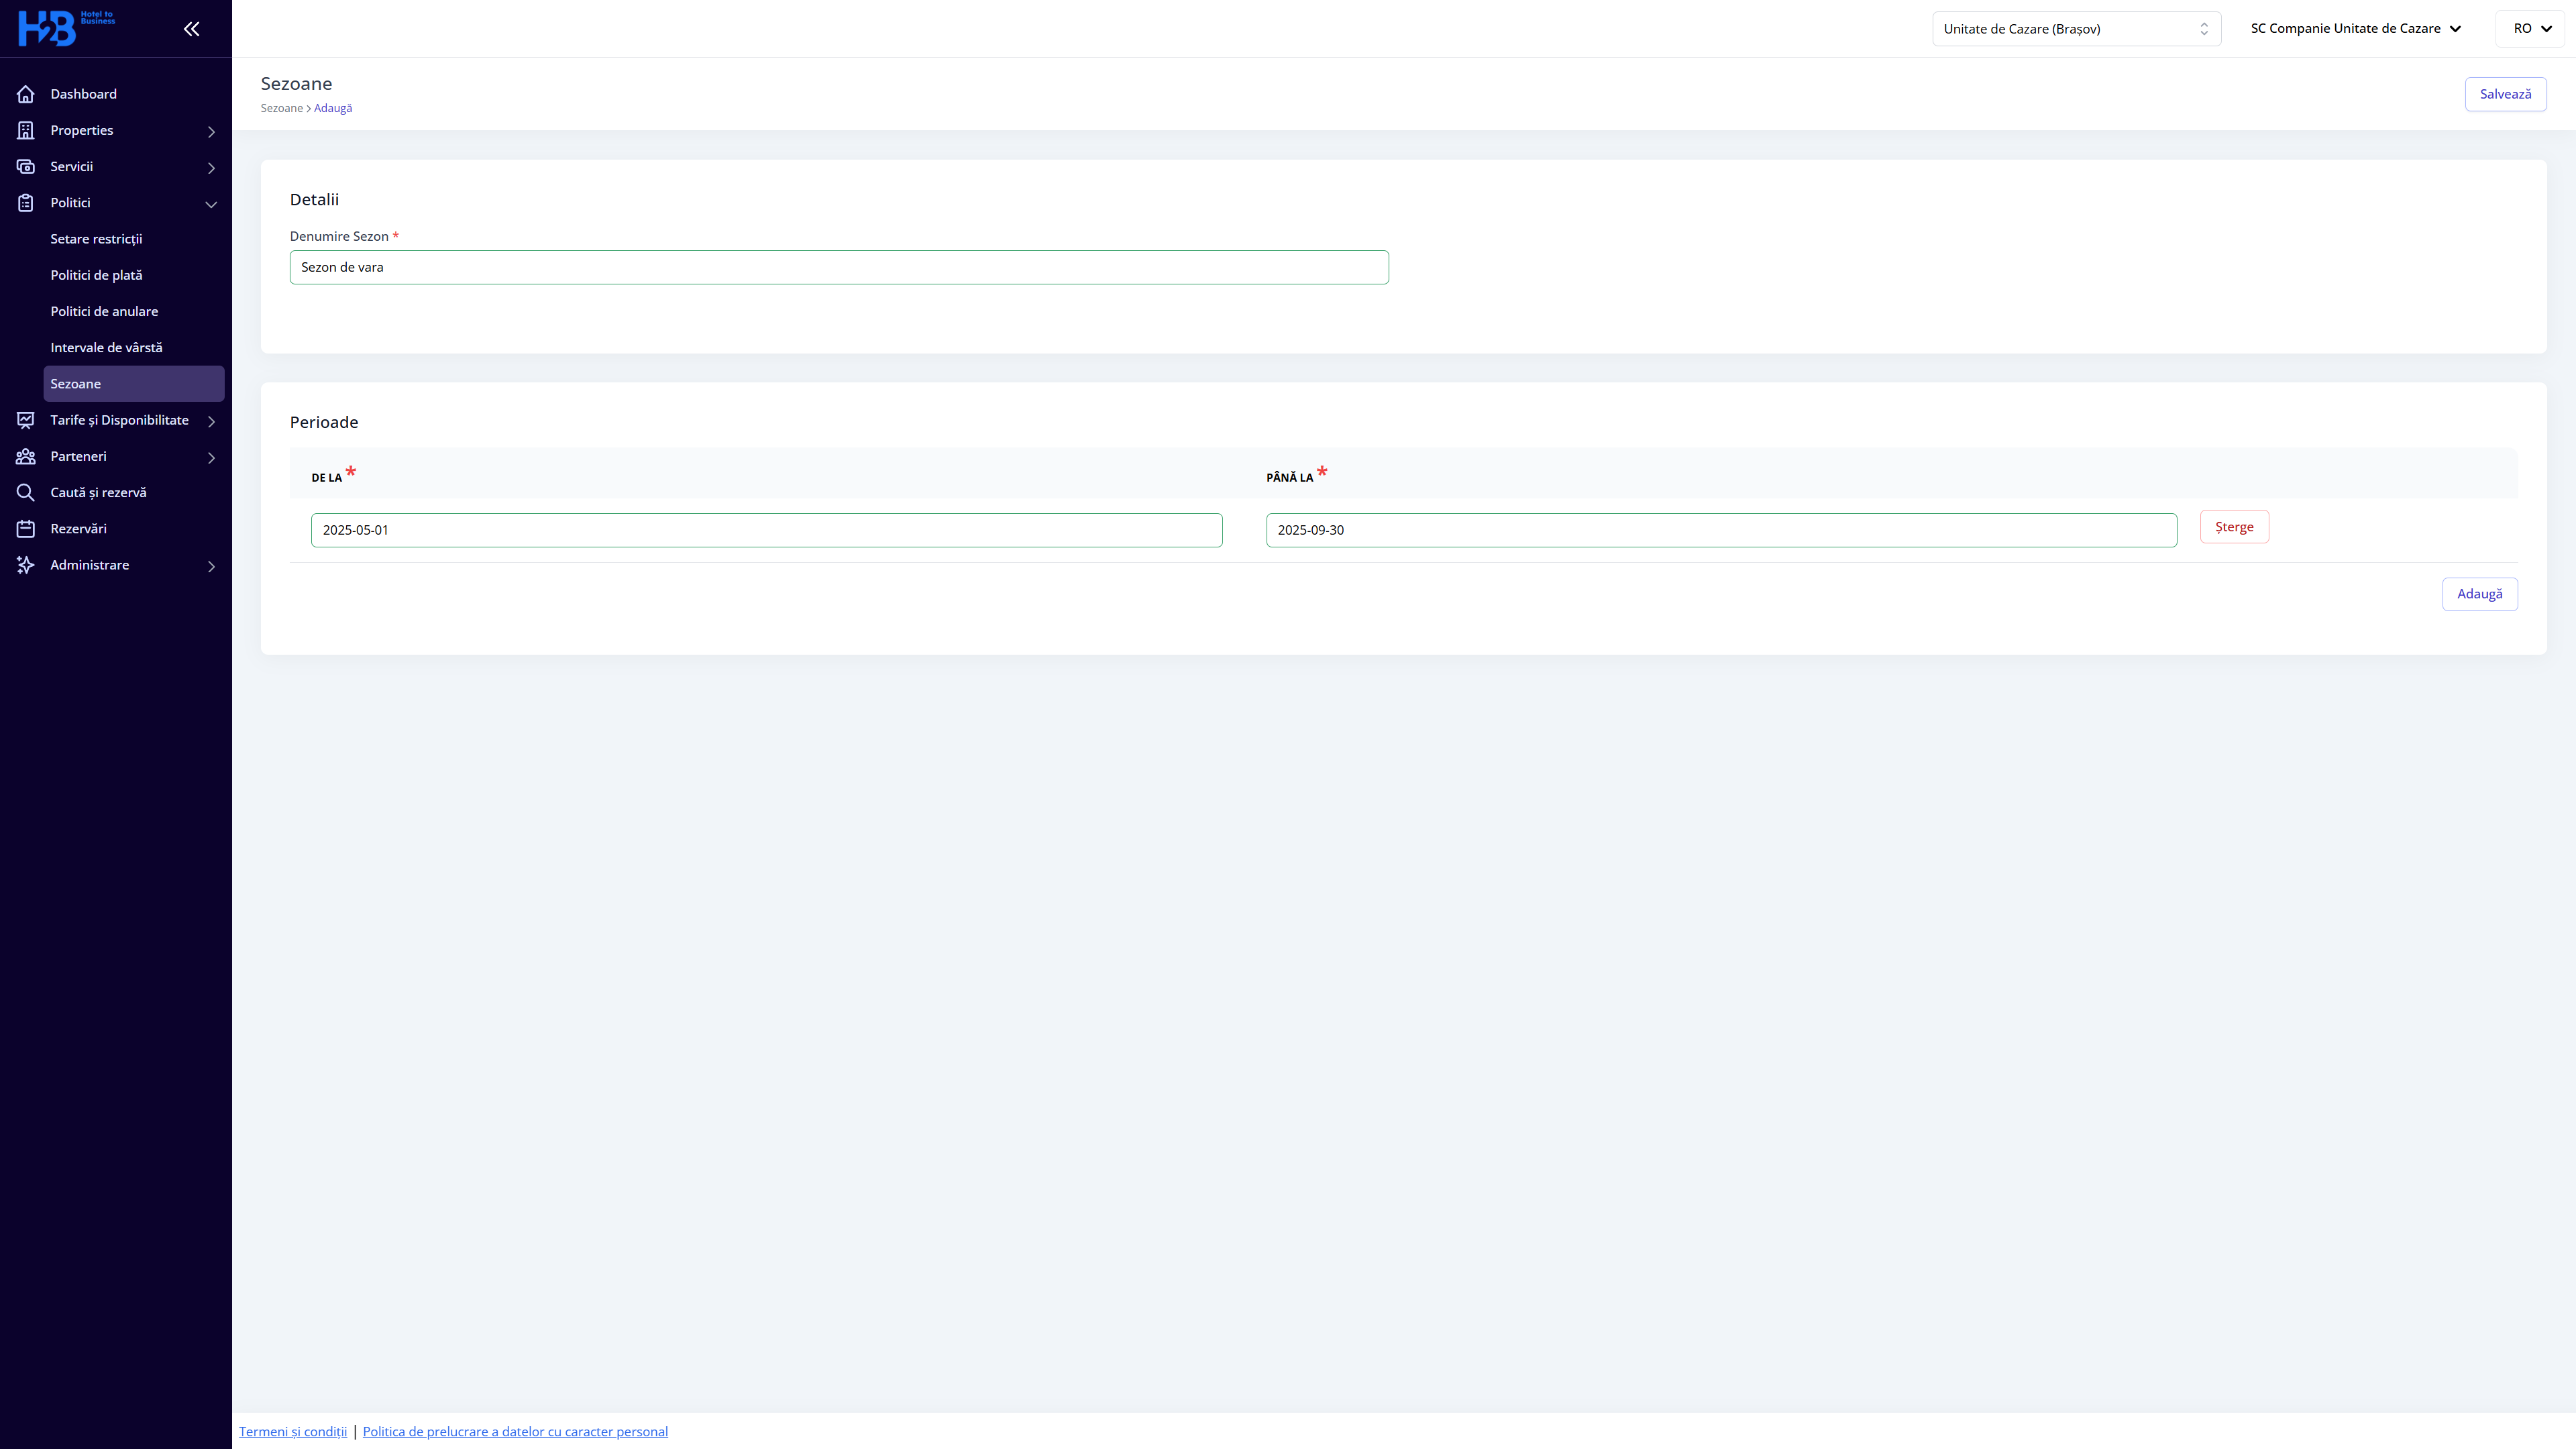2576x1449 pixels.
Task: Expand the Parteneri submenu chevron
Action: 211,457
